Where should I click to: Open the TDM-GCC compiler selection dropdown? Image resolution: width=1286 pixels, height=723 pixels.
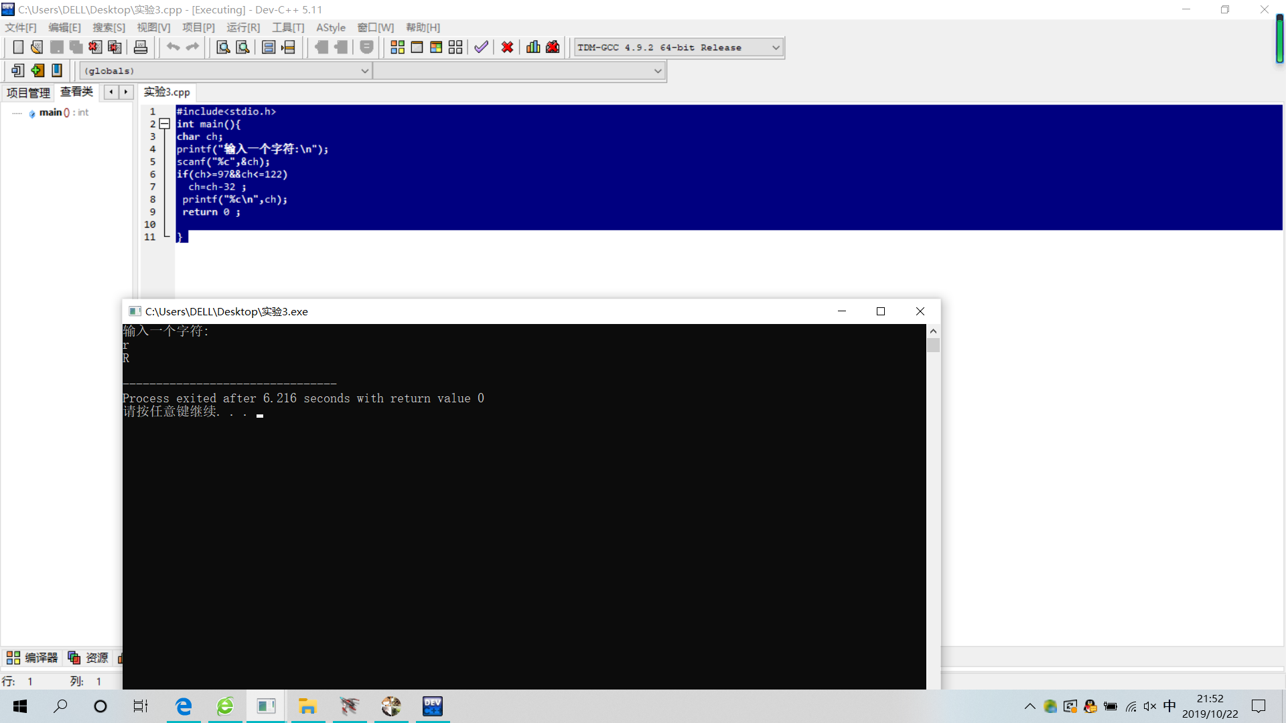point(776,48)
